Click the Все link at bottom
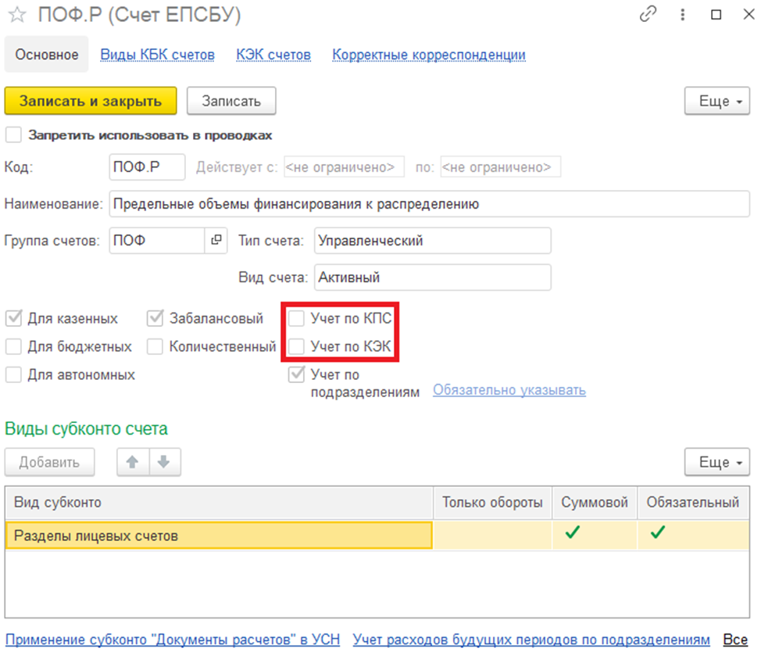The width and height of the screenshot is (761, 652). click(735, 639)
